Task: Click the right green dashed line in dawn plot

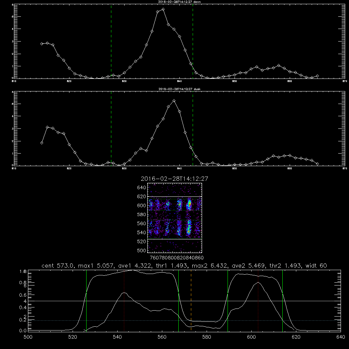Action: click(193, 41)
